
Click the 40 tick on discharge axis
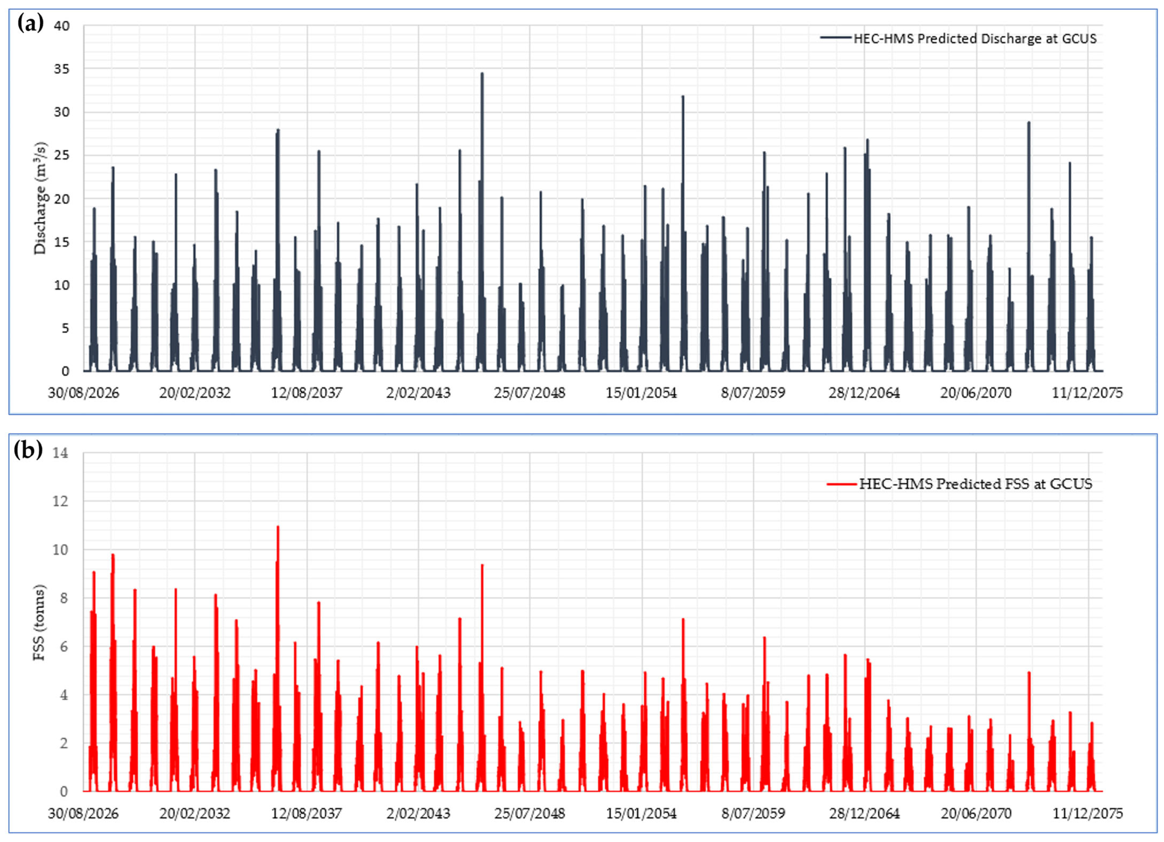pyautogui.click(x=62, y=26)
